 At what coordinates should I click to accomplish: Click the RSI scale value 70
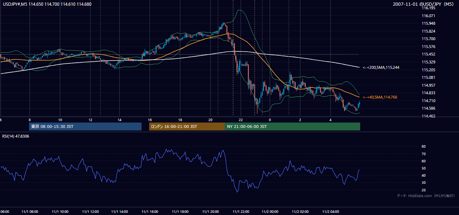(423, 154)
